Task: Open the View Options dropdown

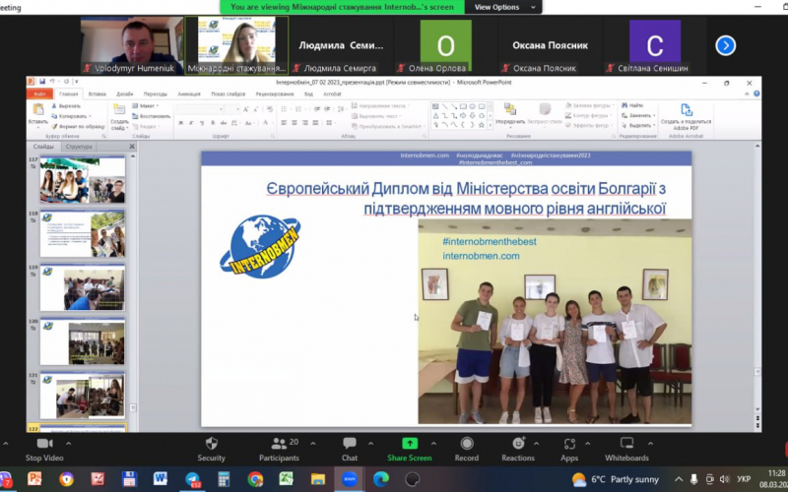Action: point(504,7)
